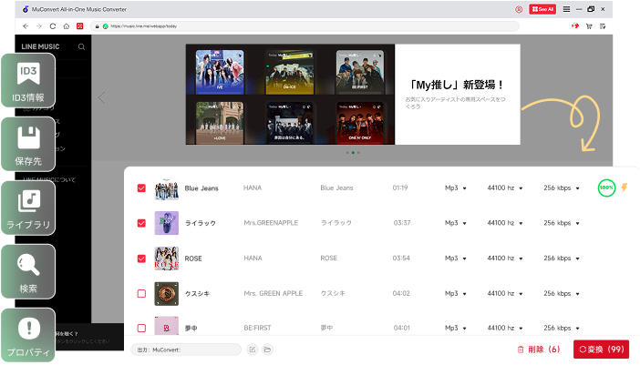Click the ROSE album cover

tap(167, 259)
